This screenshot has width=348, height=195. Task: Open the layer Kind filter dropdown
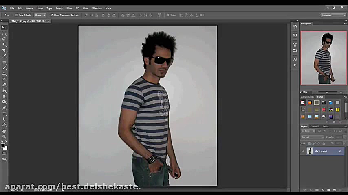pos(308,131)
